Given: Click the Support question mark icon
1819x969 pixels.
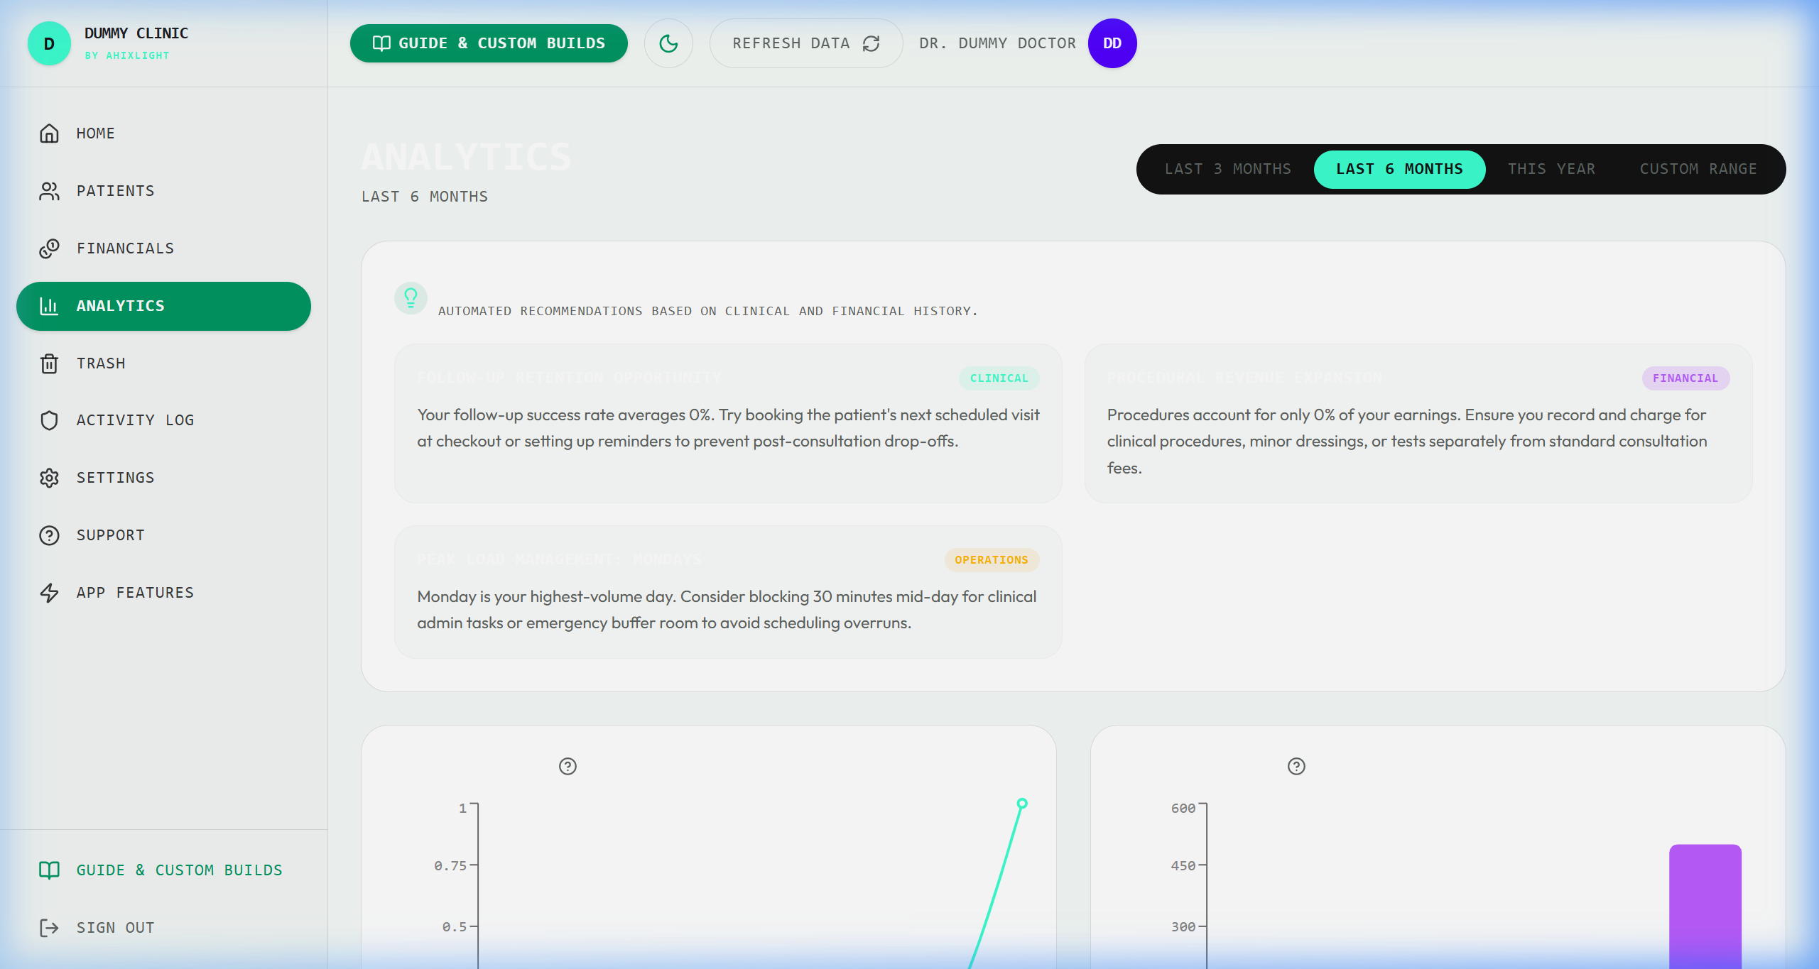Looking at the screenshot, I should coord(49,535).
